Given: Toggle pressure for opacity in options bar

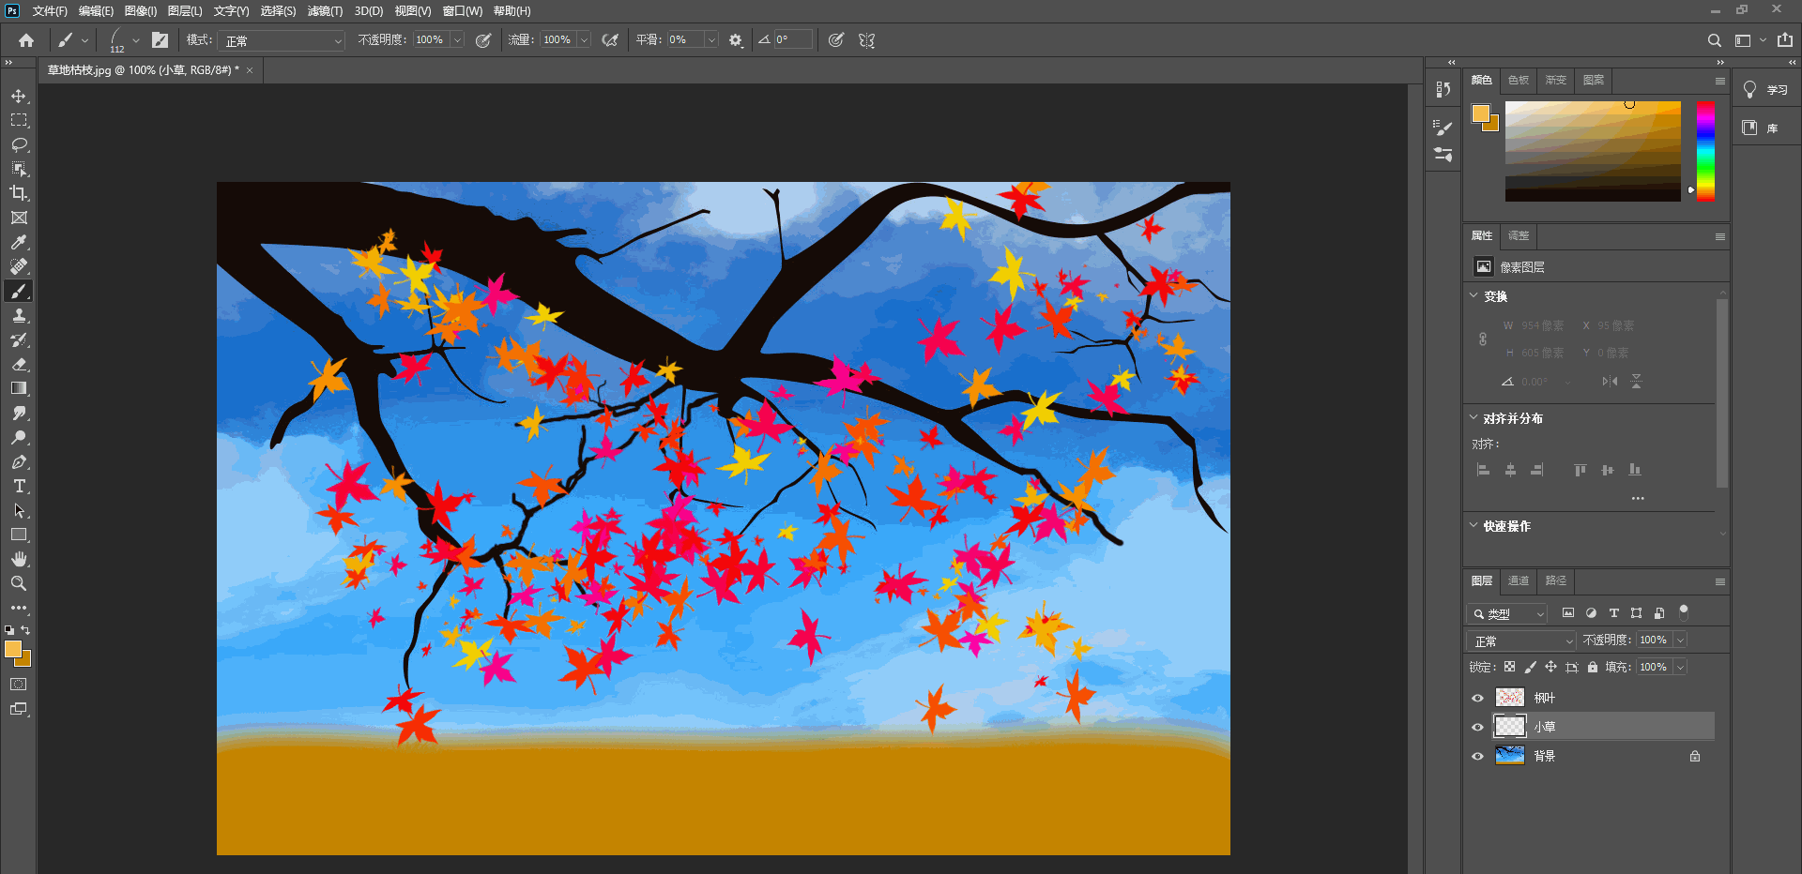Looking at the screenshot, I should pos(483,40).
